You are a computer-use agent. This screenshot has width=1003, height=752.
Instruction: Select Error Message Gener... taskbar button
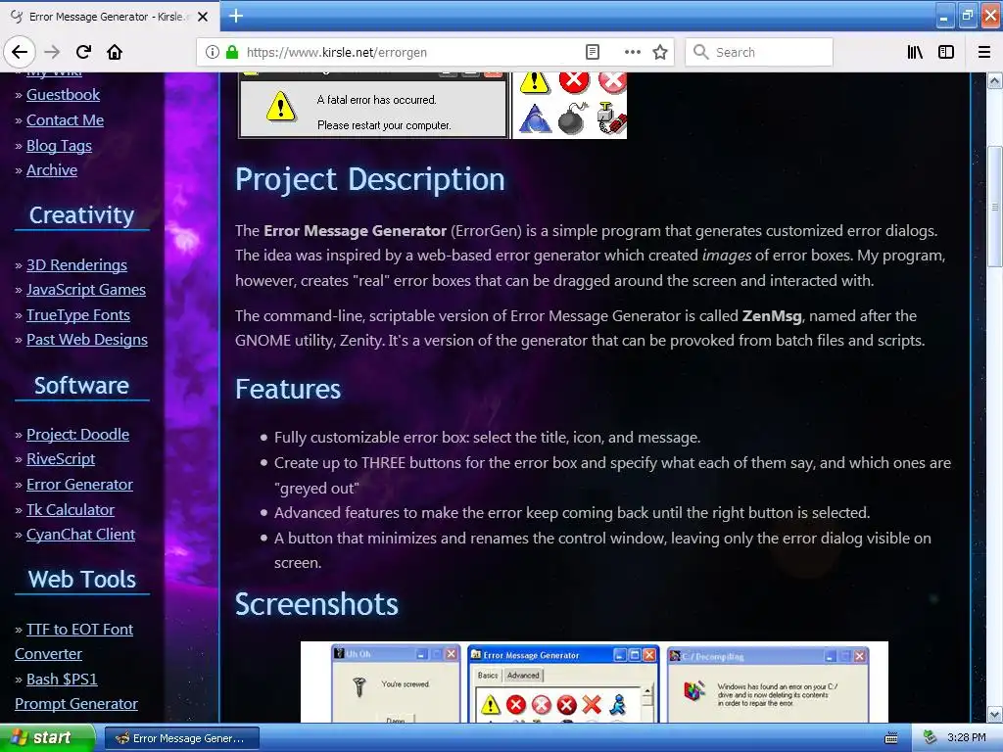tap(181, 738)
